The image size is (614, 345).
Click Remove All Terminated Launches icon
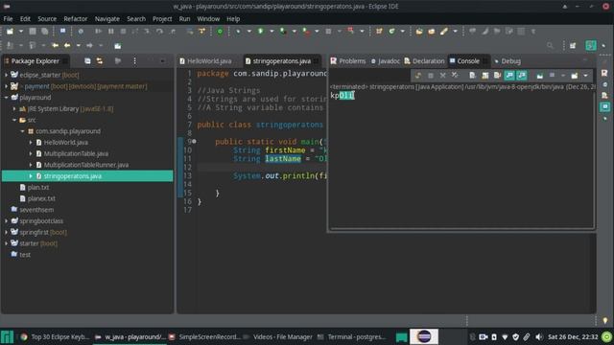point(455,76)
